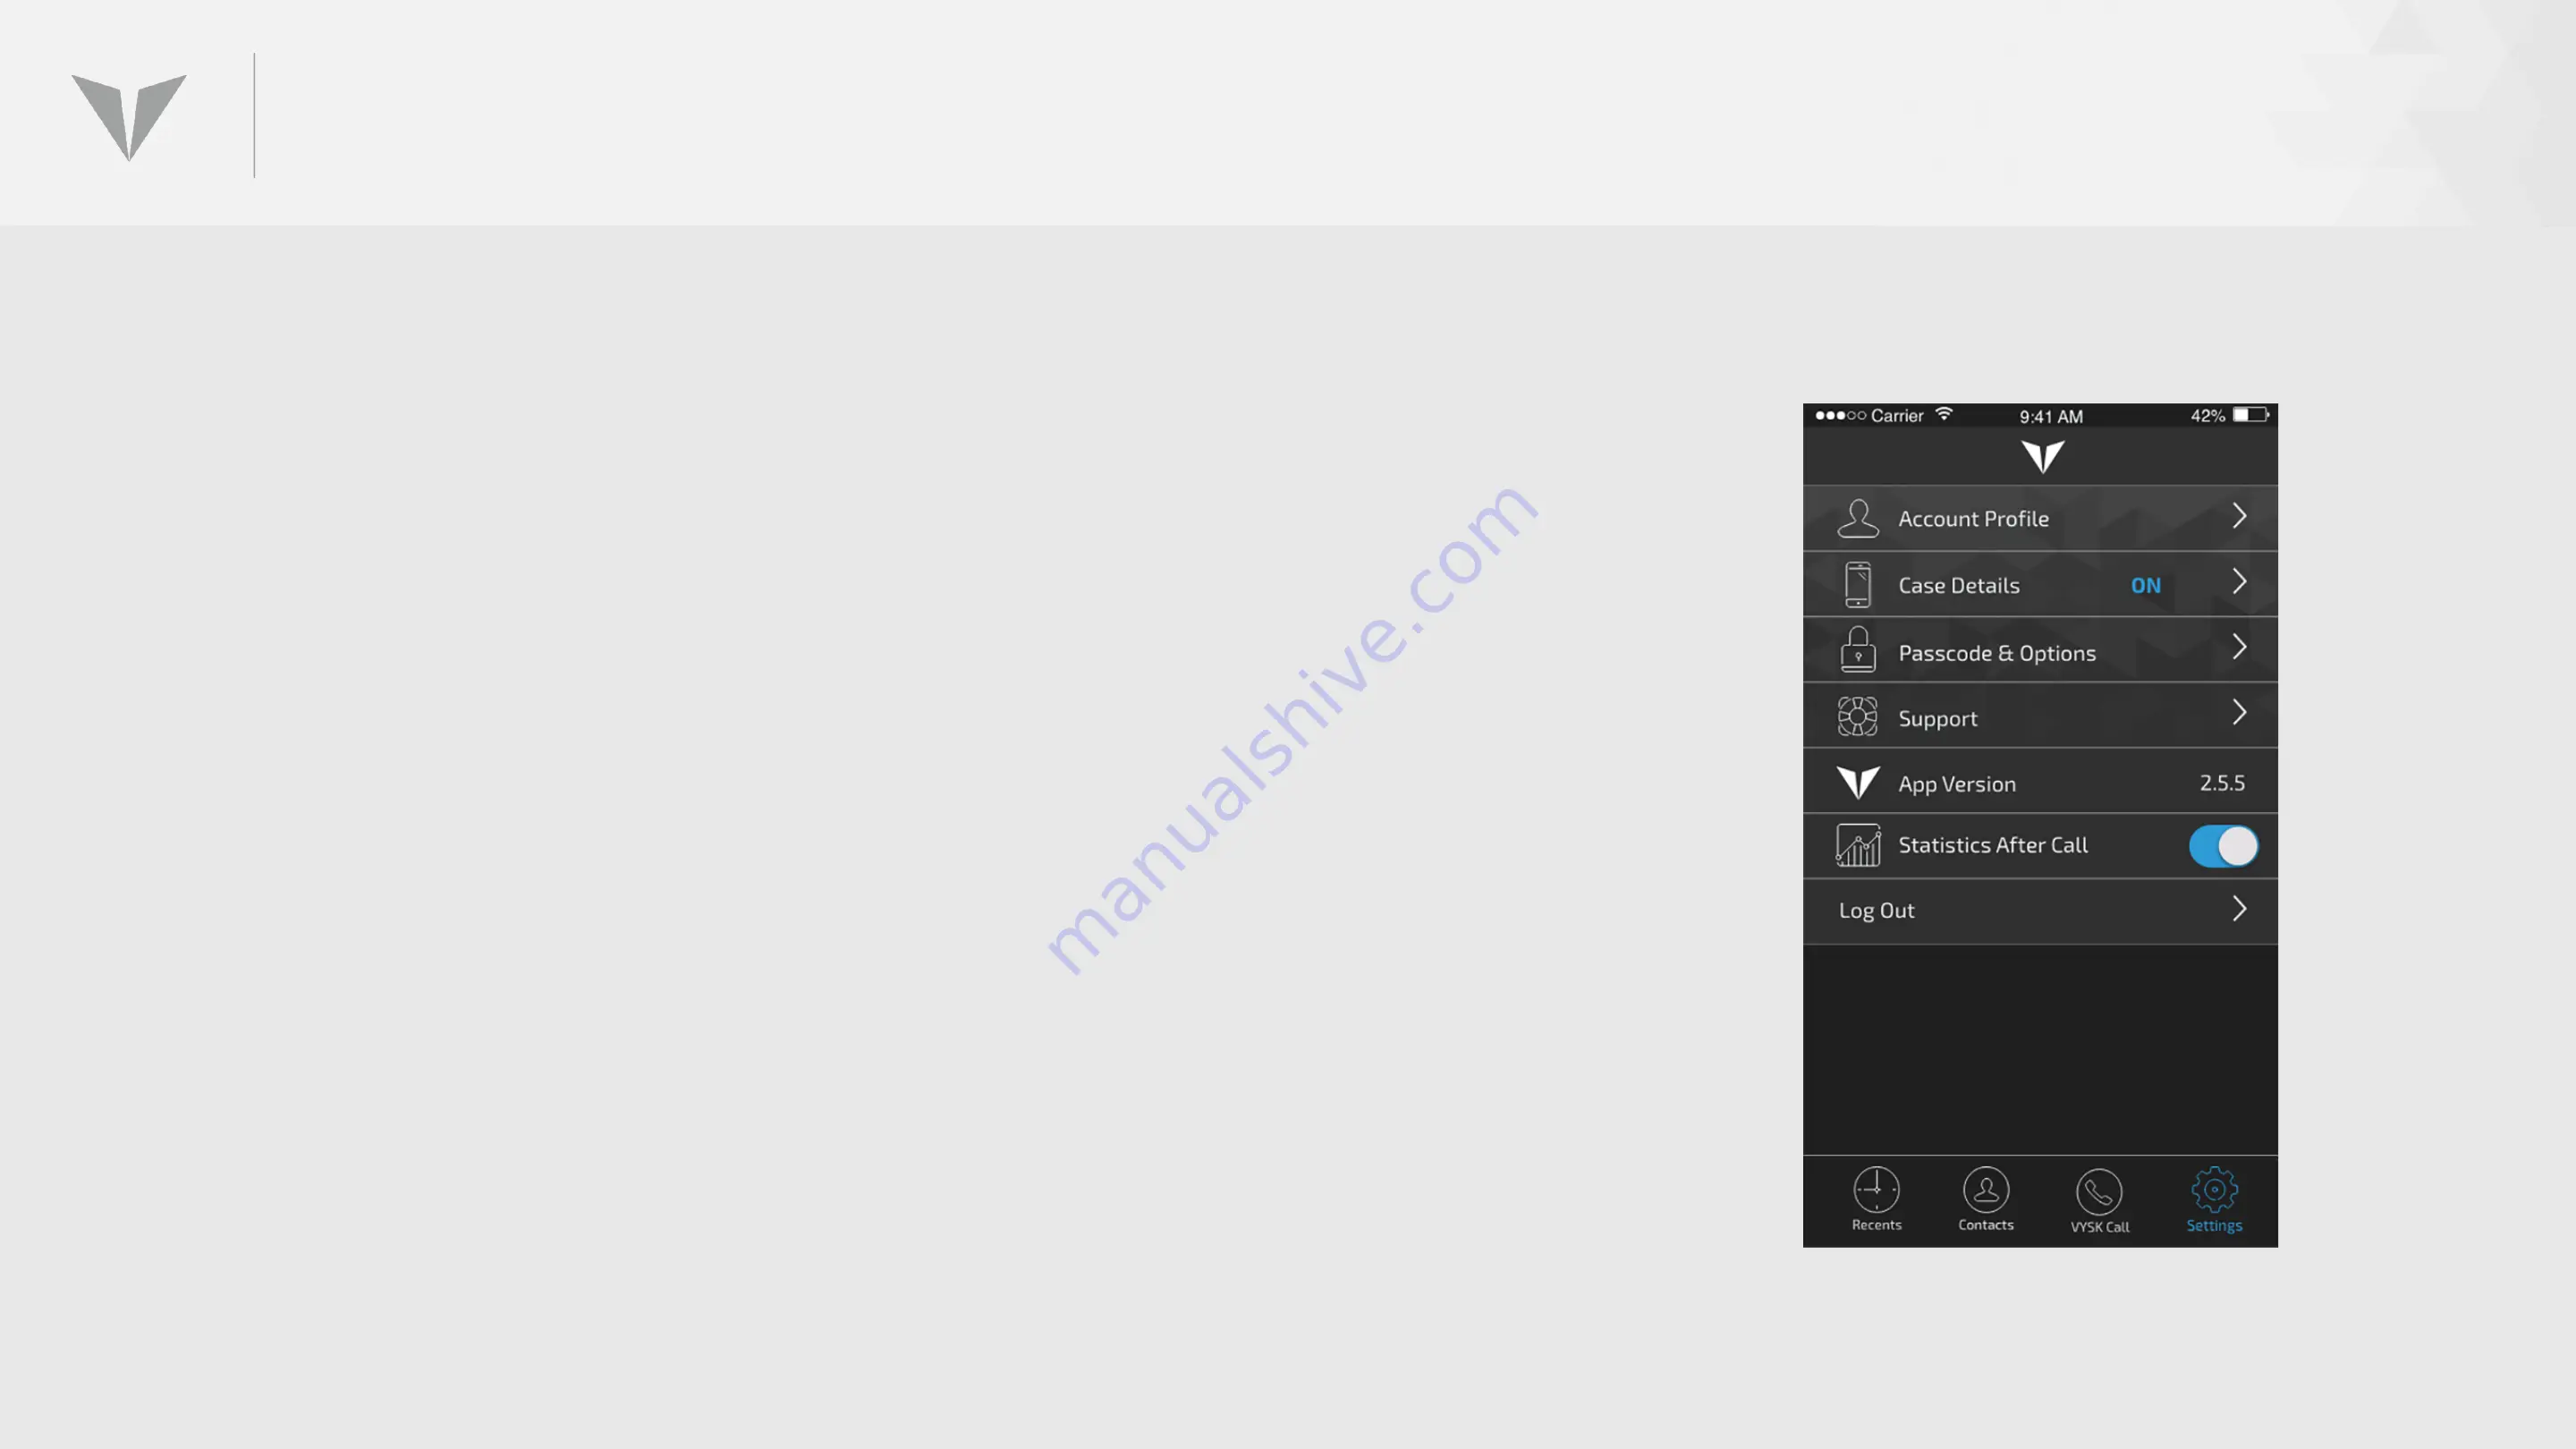Viewport: 2576px width, 1449px height.
Task: Open VYSK Call screen
Action: [x=2100, y=1199]
